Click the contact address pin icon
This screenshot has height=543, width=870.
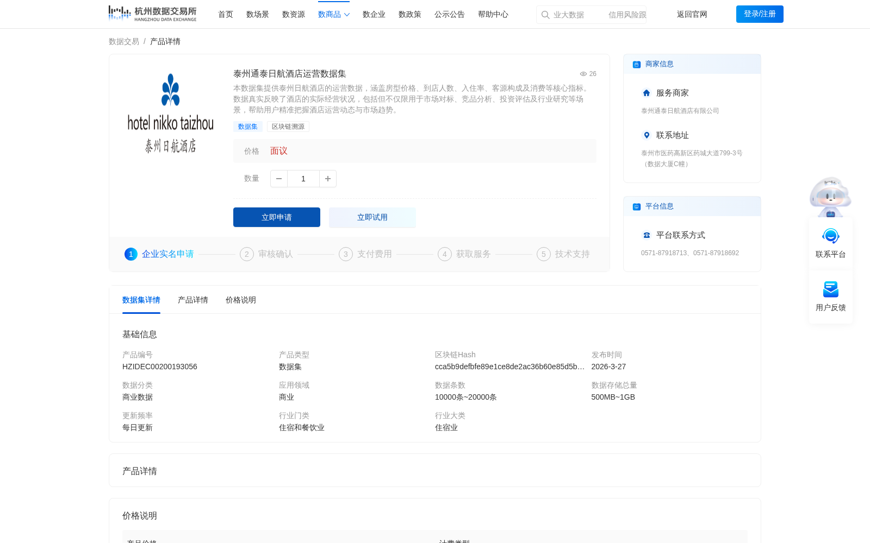pyautogui.click(x=647, y=135)
